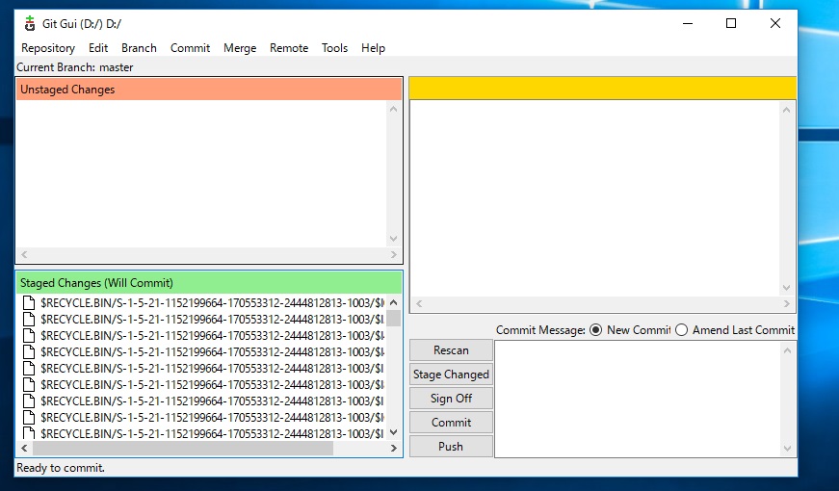Click the Push button

(451, 447)
